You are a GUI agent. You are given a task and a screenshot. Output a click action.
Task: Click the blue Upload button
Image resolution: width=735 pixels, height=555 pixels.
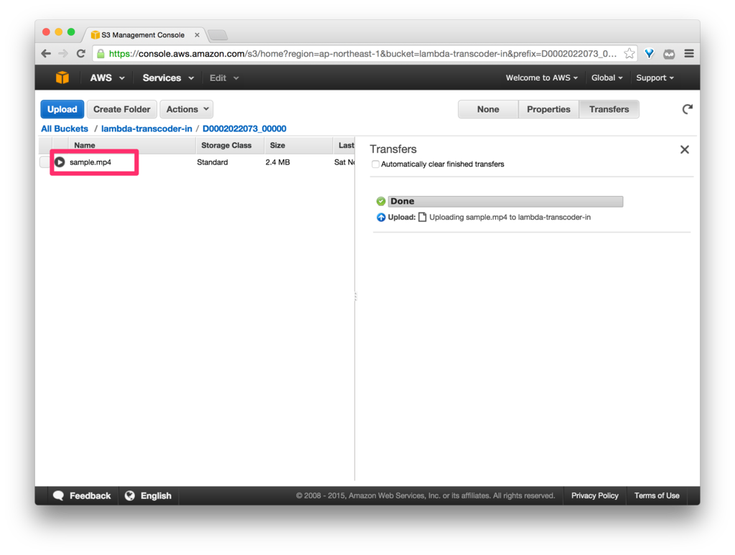pyautogui.click(x=62, y=109)
